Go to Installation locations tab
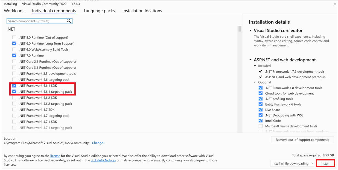338x170 pixels. 142,11
